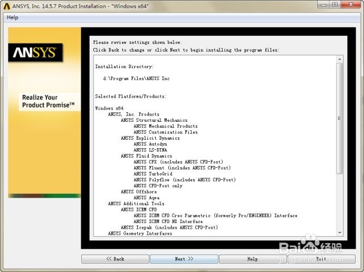Click the 'ANSYS Additional Tools' line
The image size is (364, 272).
coord(136,203)
